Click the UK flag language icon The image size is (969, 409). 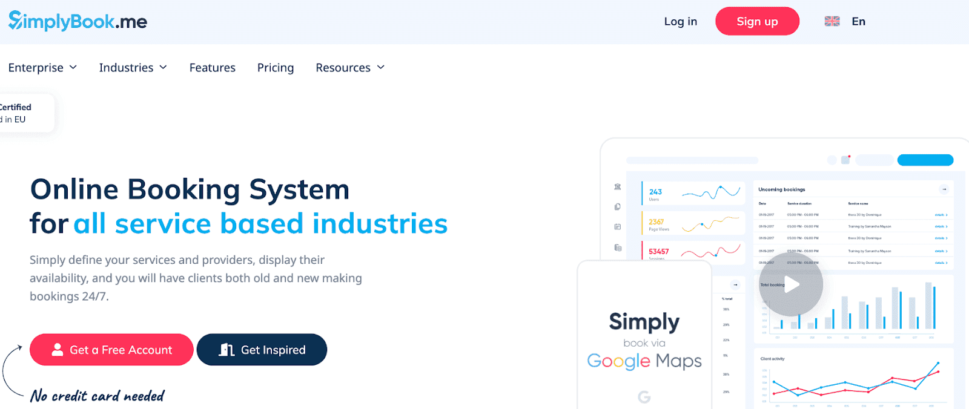click(x=832, y=21)
